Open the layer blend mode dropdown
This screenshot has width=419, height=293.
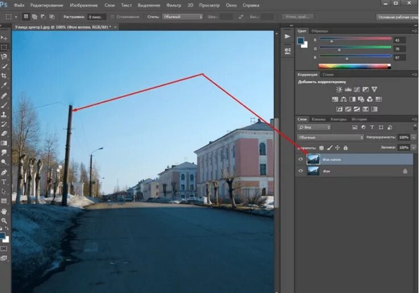click(330, 138)
